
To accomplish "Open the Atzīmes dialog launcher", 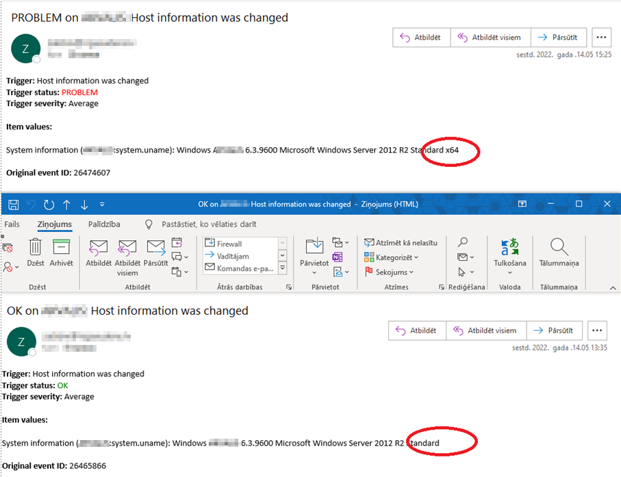I will (441, 287).
